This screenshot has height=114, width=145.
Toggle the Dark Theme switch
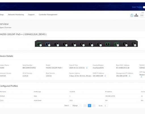tap(144, 7)
